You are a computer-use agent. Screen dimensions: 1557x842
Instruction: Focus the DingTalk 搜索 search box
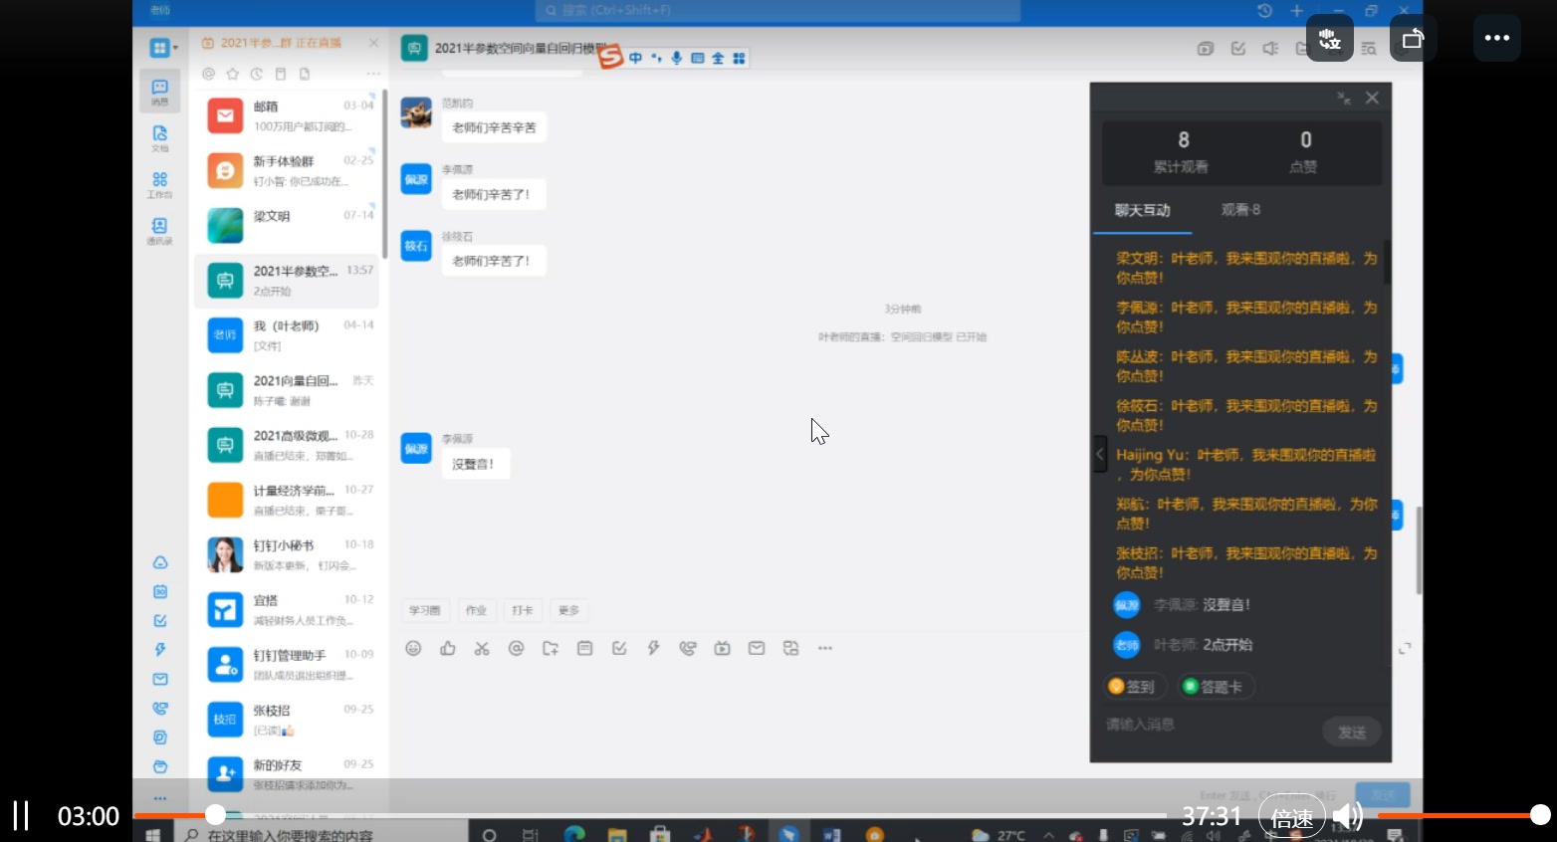click(x=778, y=10)
